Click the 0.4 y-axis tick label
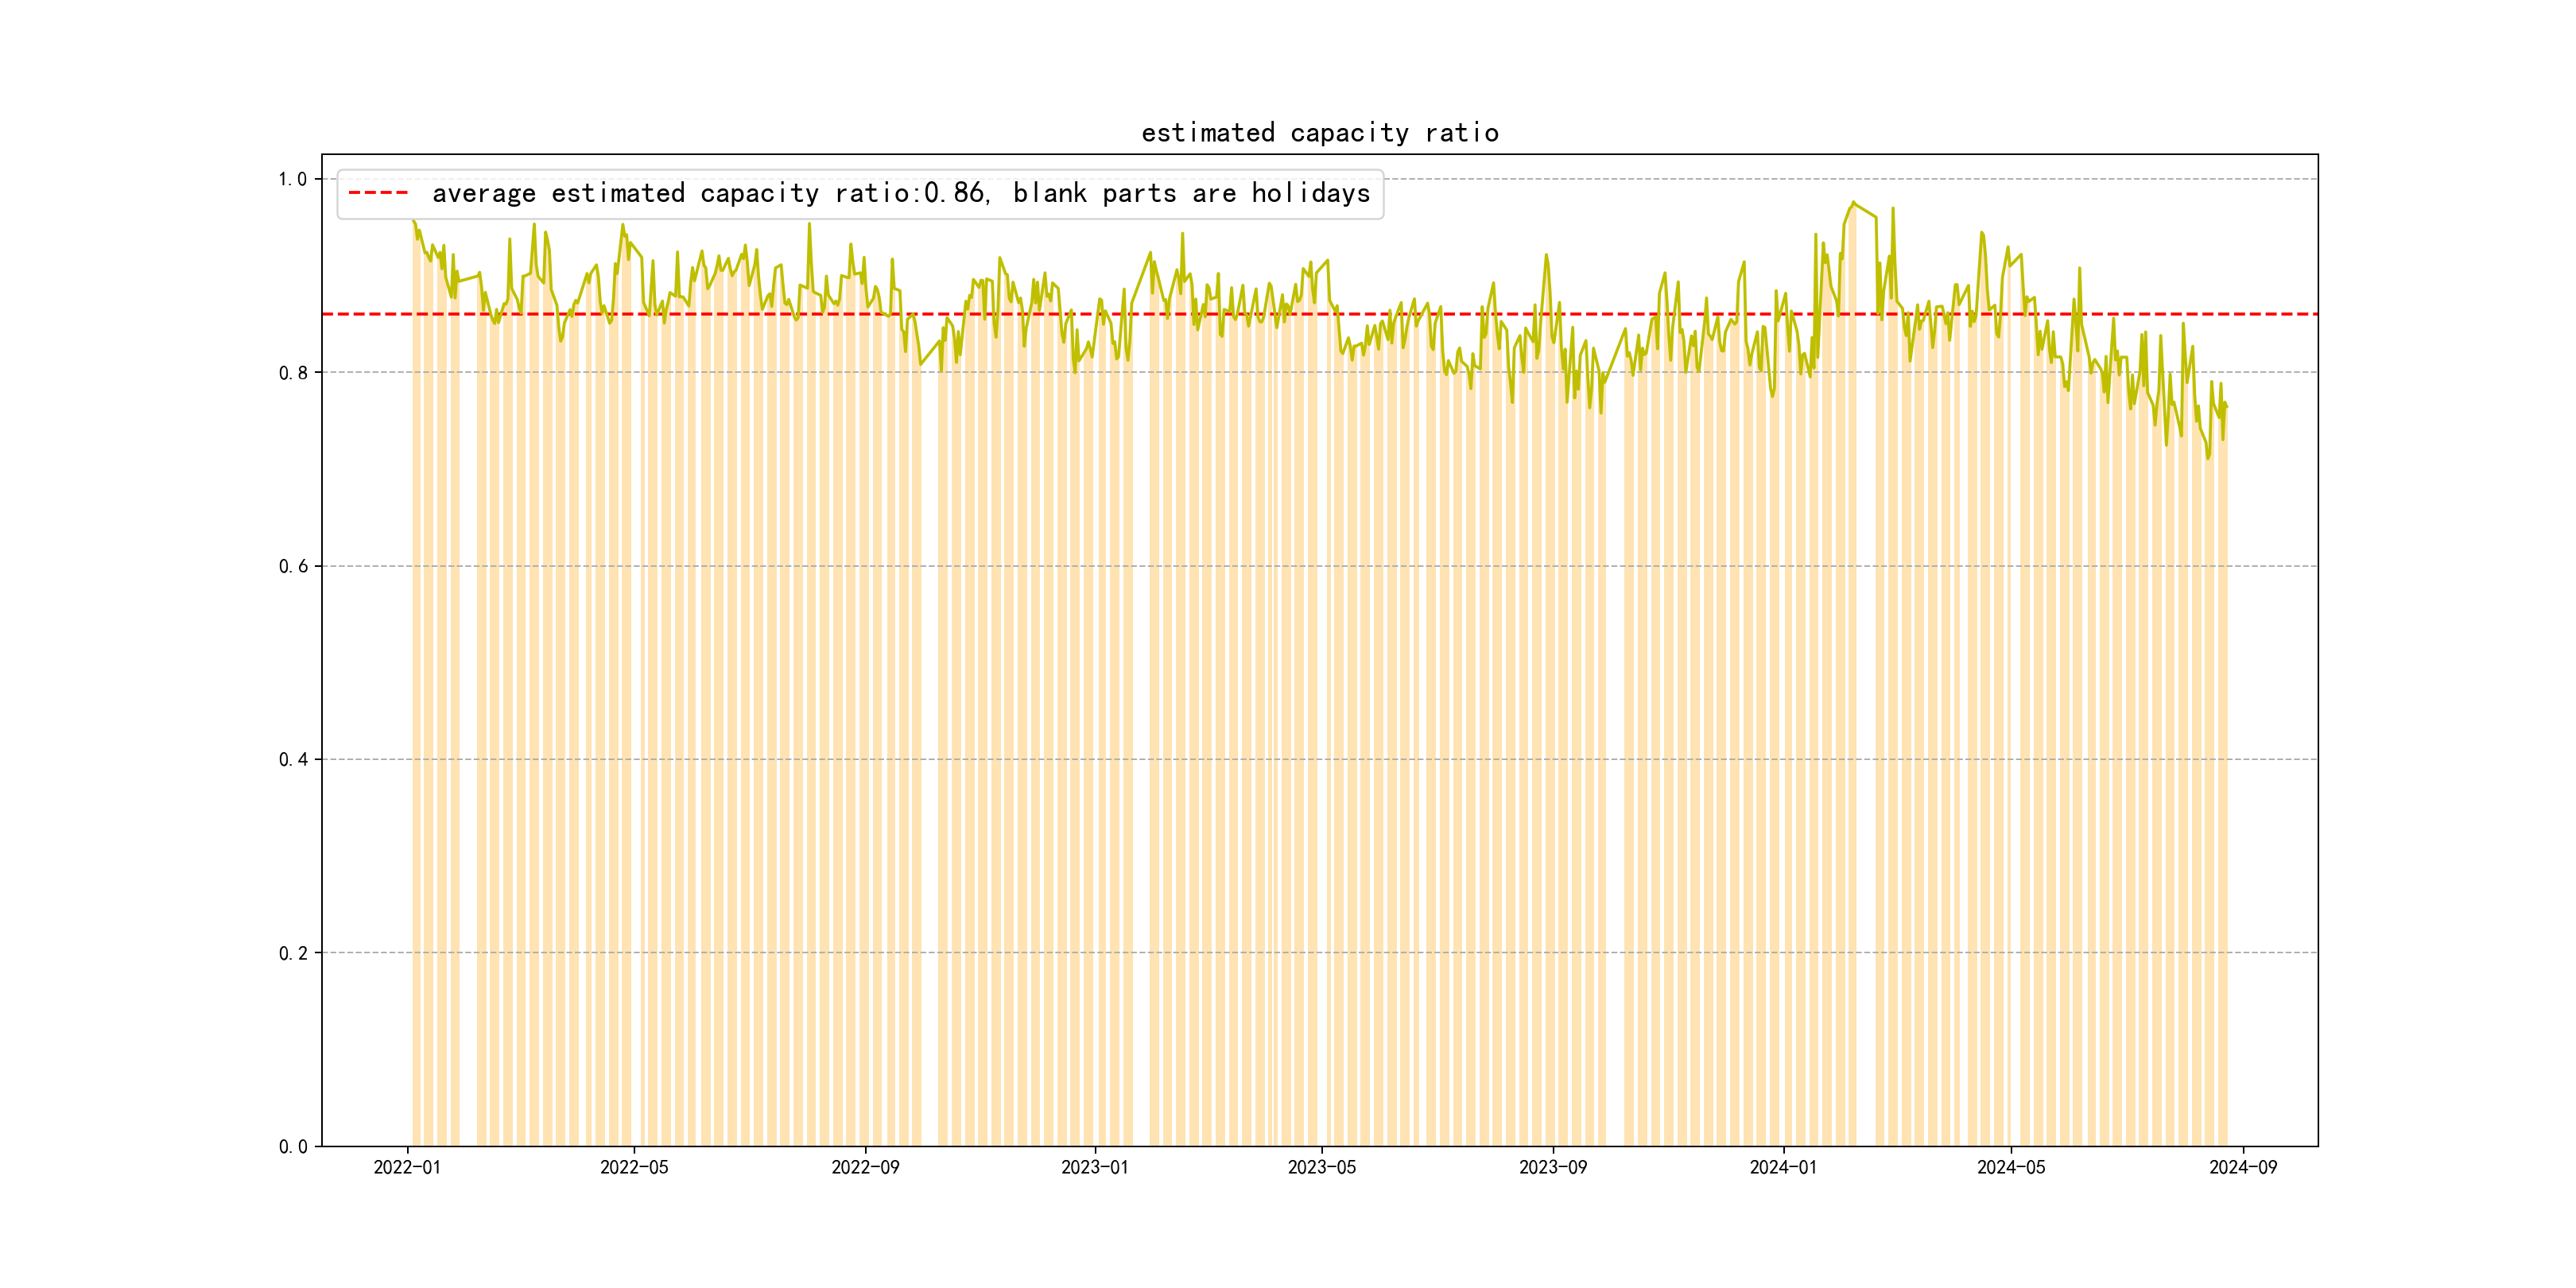Screen dimensions: 2576x1288 (292, 760)
